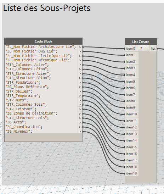Image resolution: width=164 pixels, height=194 pixels.
Task: Click output arrow for ZL_Nom Fichier Électrique Lié
Action: (x=80, y=56)
